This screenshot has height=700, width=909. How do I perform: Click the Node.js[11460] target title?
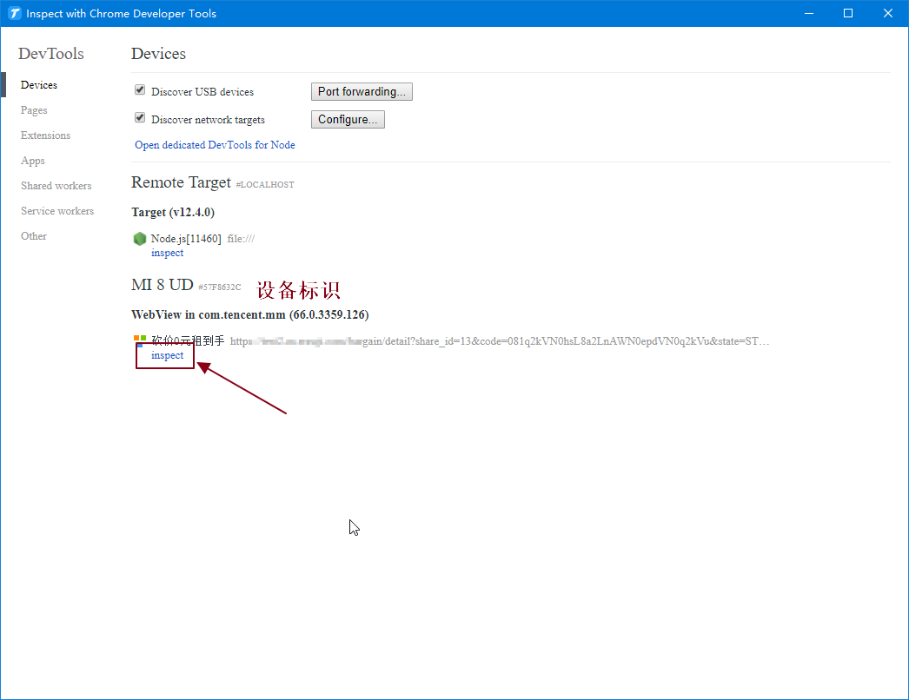[186, 239]
